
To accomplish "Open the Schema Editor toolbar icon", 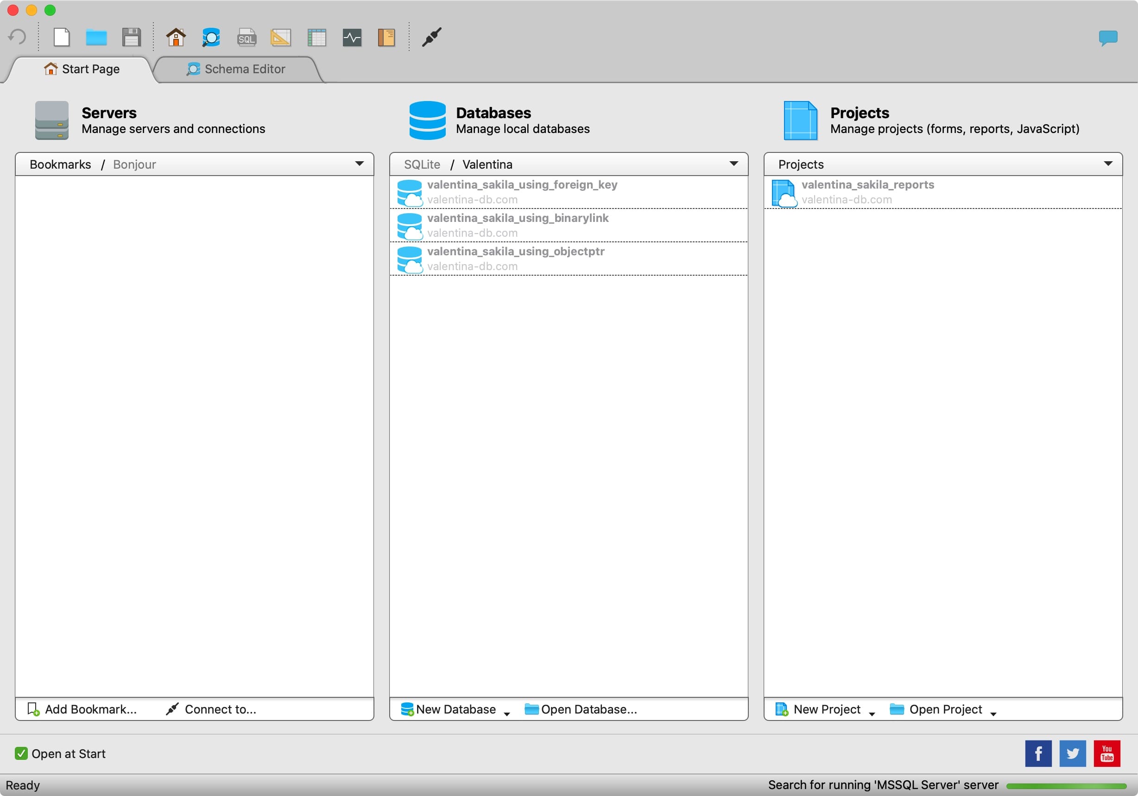I will tap(211, 37).
